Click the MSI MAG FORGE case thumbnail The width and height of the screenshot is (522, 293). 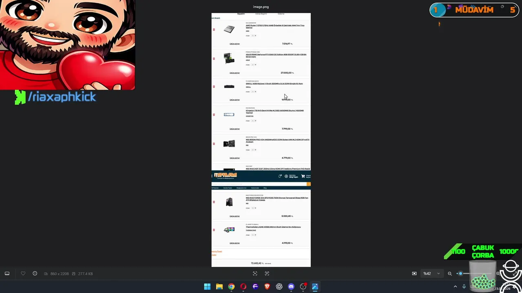click(229, 201)
